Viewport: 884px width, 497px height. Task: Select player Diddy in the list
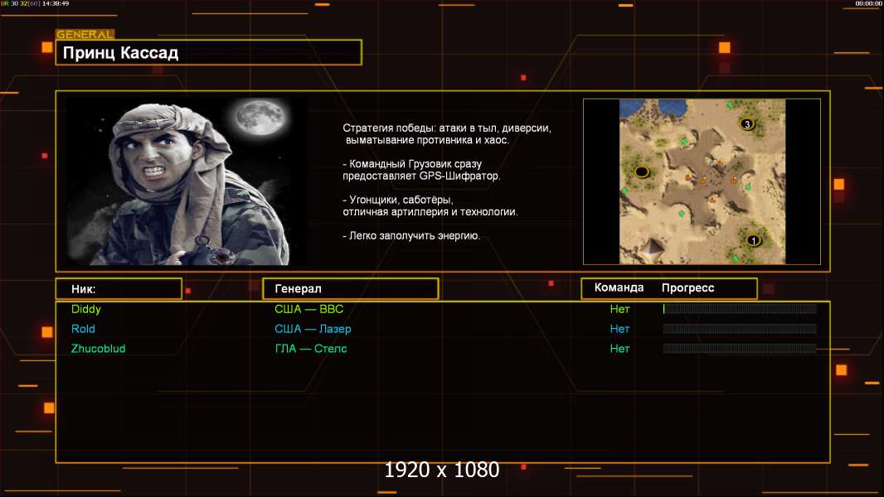(x=86, y=309)
